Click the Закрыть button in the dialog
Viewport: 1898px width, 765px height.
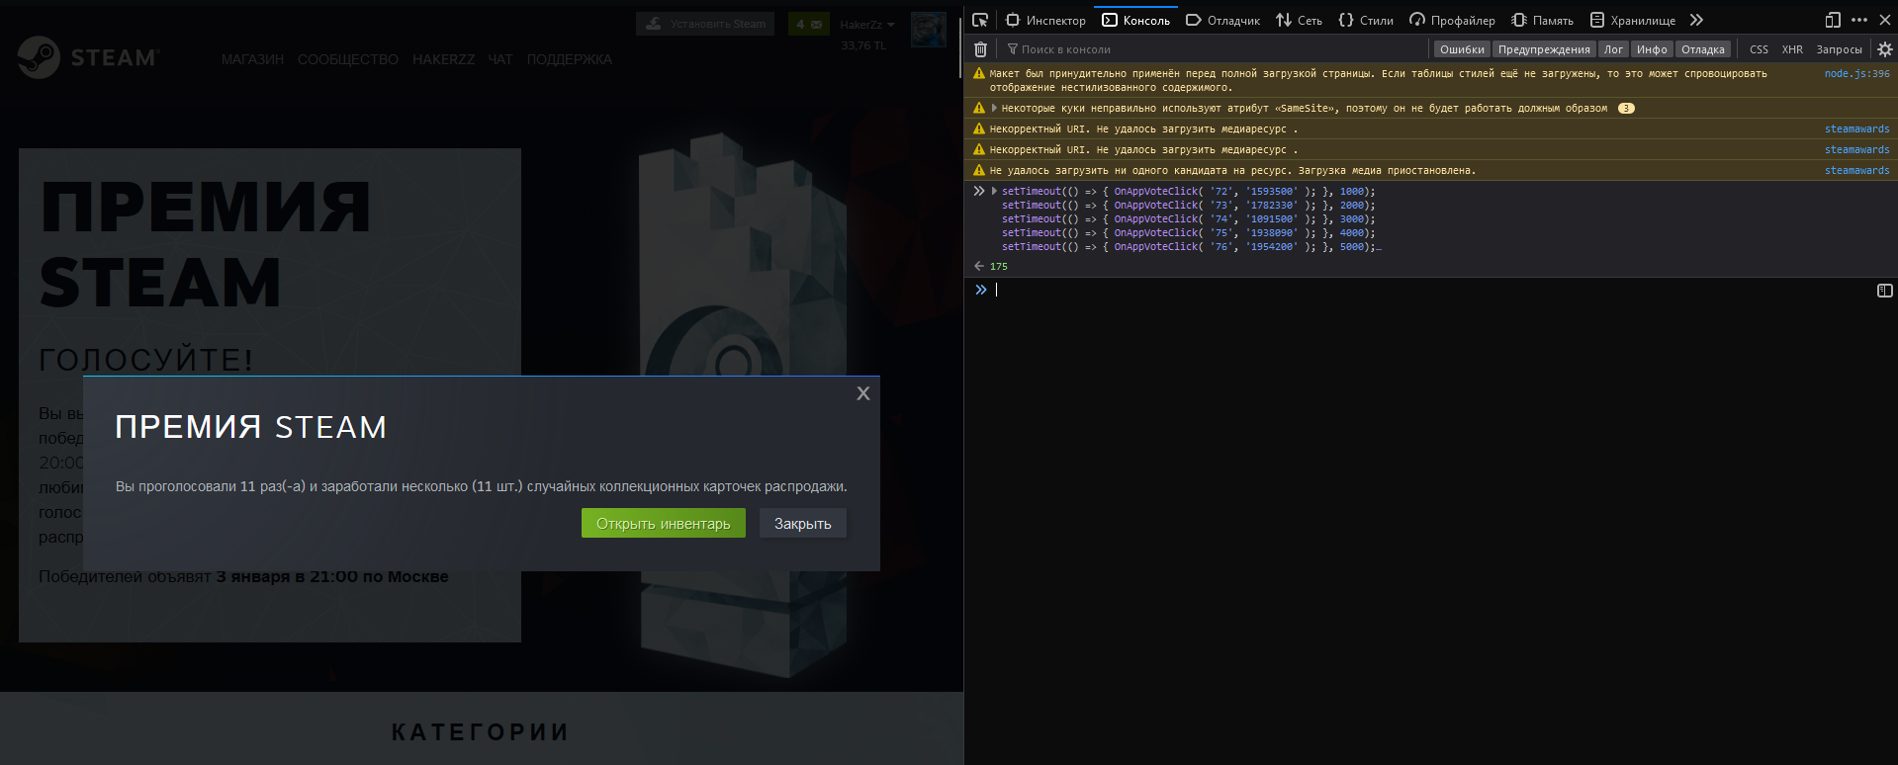click(x=803, y=524)
